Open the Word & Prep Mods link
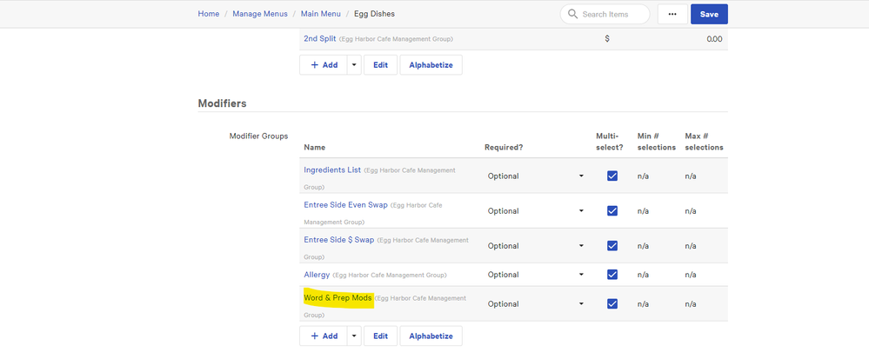 [338, 298]
